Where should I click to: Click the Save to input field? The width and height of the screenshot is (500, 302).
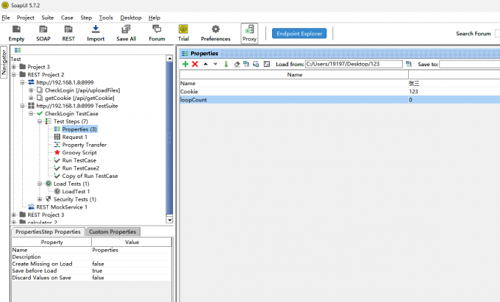(x=469, y=65)
